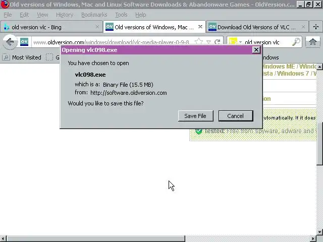This screenshot has height=242, width=323.
Task: Bookmark this page with star icon
Action: (x=198, y=42)
